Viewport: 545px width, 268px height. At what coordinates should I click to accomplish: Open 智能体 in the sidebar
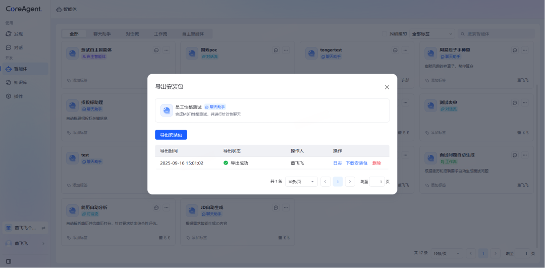(25, 69)
